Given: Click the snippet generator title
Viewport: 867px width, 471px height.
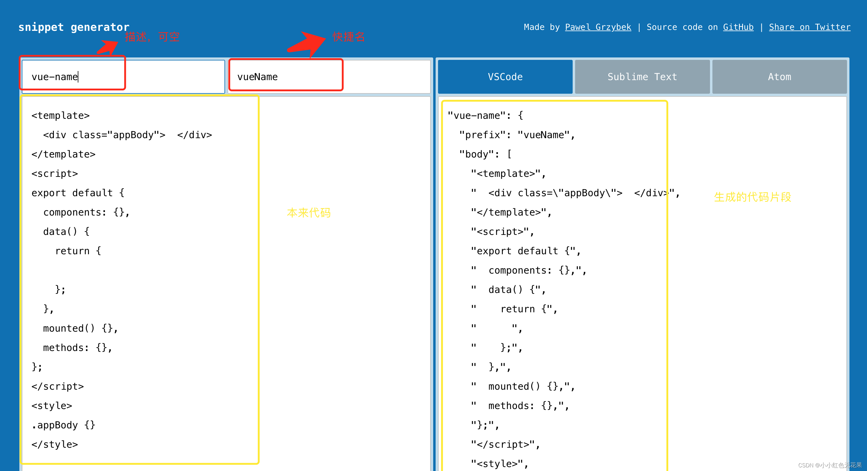Looking at the screenshot, I should pyautogui.click(x=74, y=27).
